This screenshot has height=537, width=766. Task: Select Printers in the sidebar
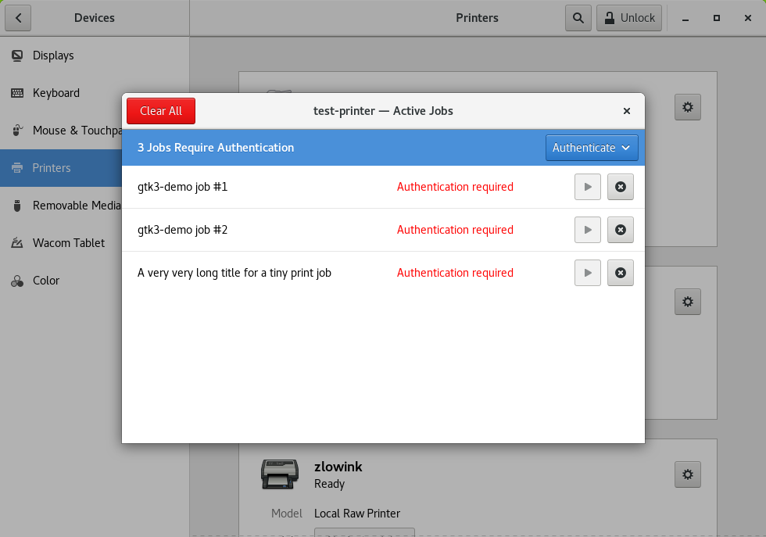[x=61, y=167]
